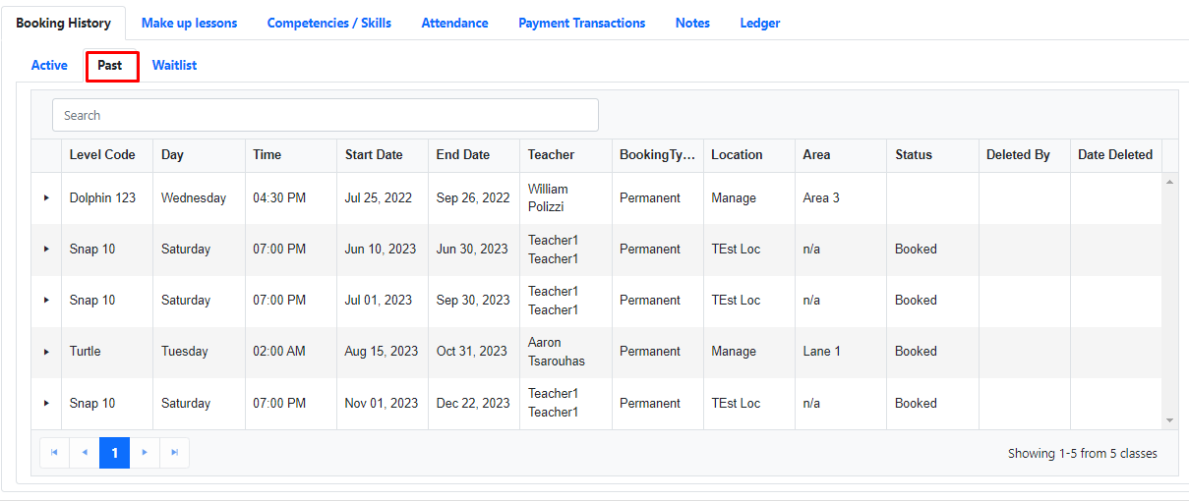Image resolution: width=1189 pixels, height=501 pixels.
Task: Go to last page pagination icon
Action: [174, 453]
